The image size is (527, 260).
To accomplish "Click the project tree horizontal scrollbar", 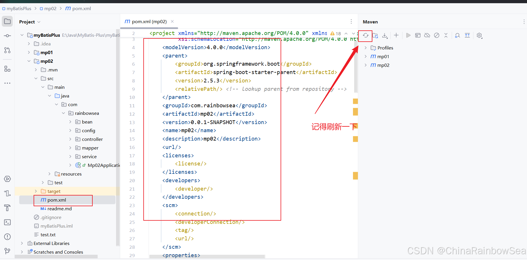I will [x=56, y=257].
